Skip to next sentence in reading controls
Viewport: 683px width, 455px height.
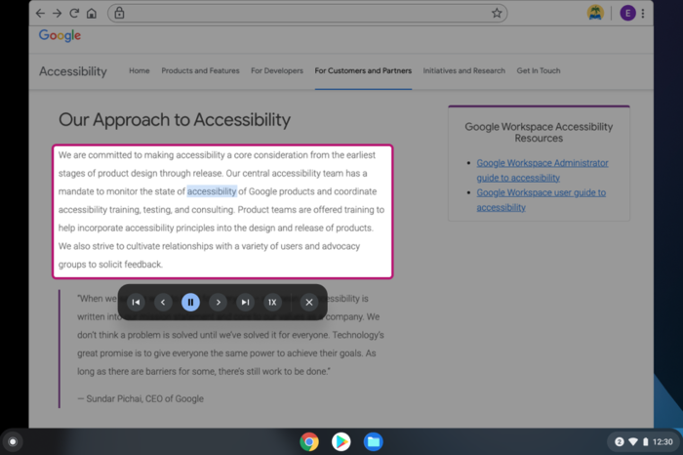(x=218, y=303)
